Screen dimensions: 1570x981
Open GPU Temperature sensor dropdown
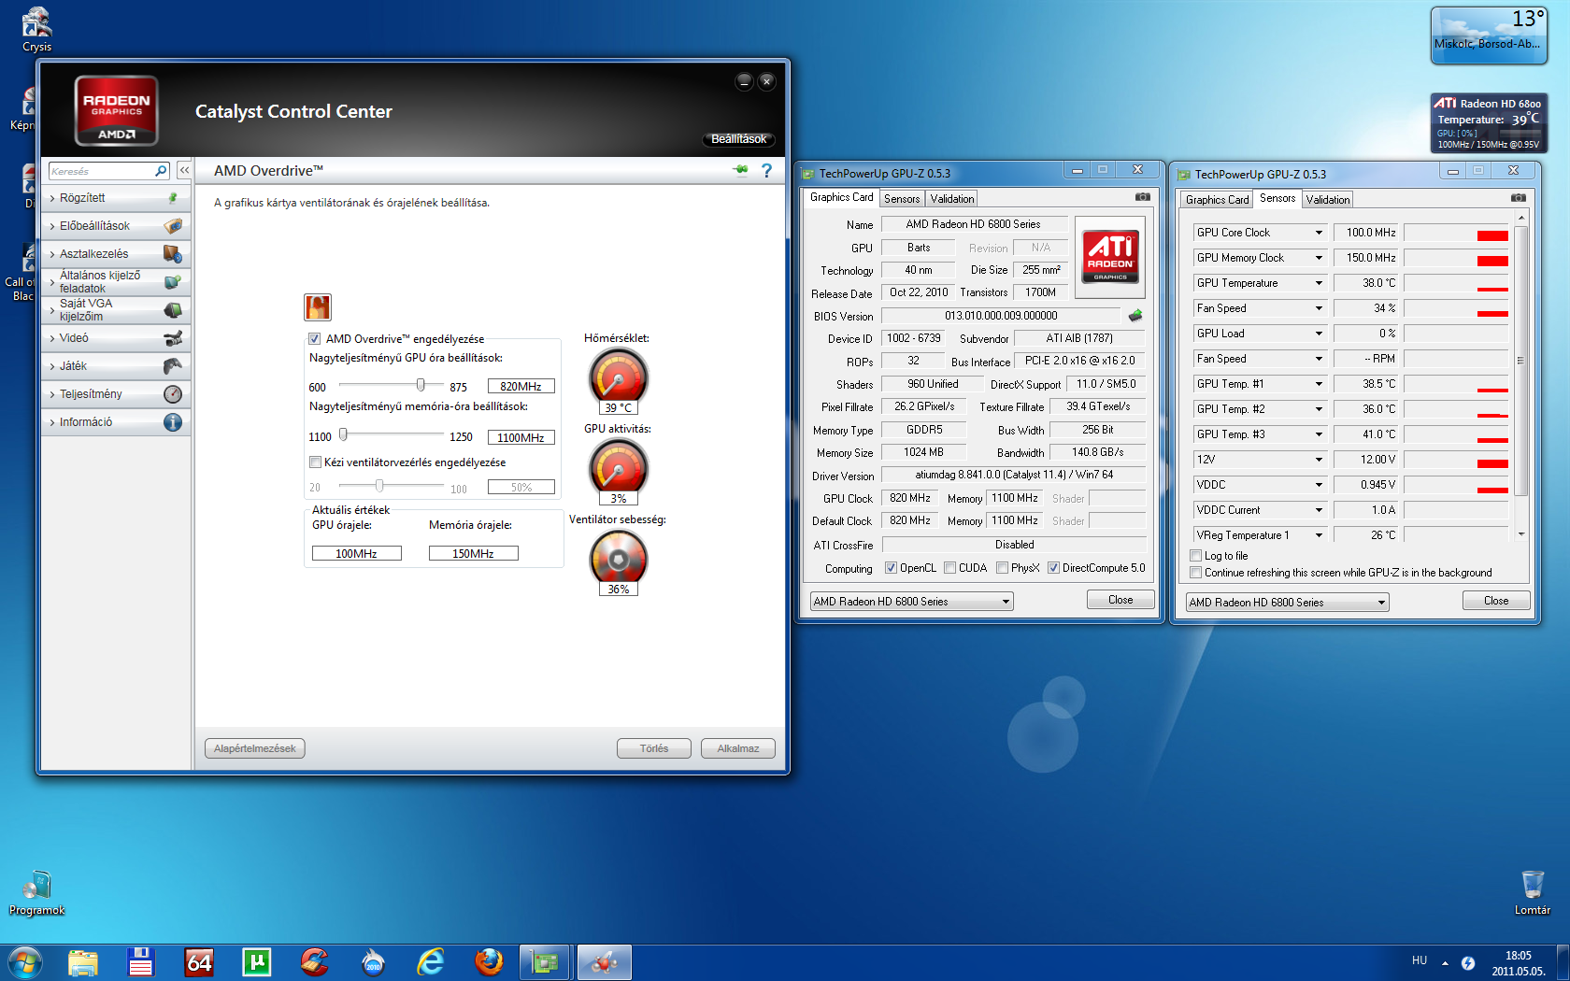(1320, 283)
